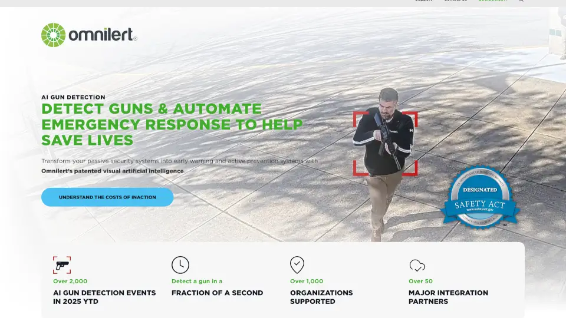
Task: Click the Designated Safety Act badge
Action: pyautogui.click(x=480, y=197)
